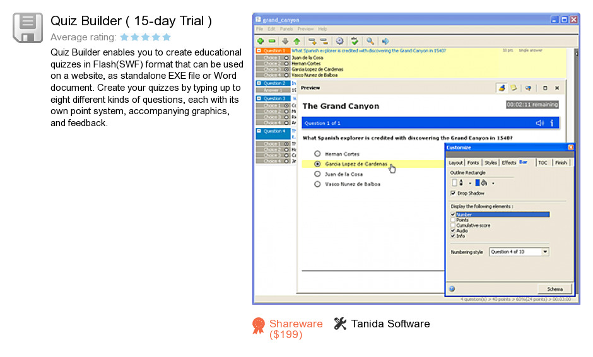Switch to the Finish tab

click(x=561, y=163)
